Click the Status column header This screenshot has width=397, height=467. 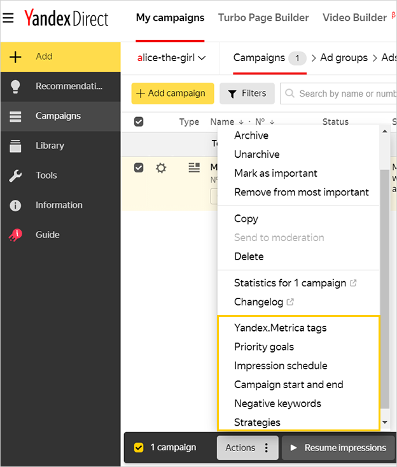coord(335,122)
